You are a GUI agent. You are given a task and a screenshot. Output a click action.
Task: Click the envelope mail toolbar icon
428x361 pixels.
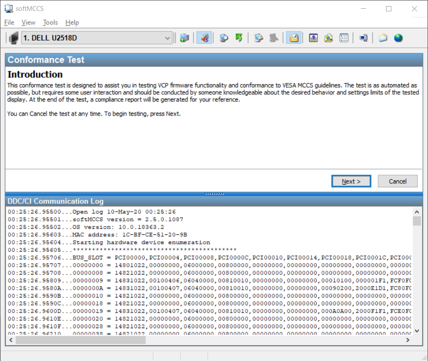click(383, 38)
